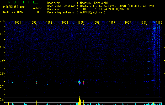Click the HROFFT 1.0.0 title text

[20, 2]
